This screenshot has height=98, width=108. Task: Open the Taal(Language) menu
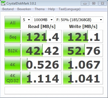tap(70, 9)
